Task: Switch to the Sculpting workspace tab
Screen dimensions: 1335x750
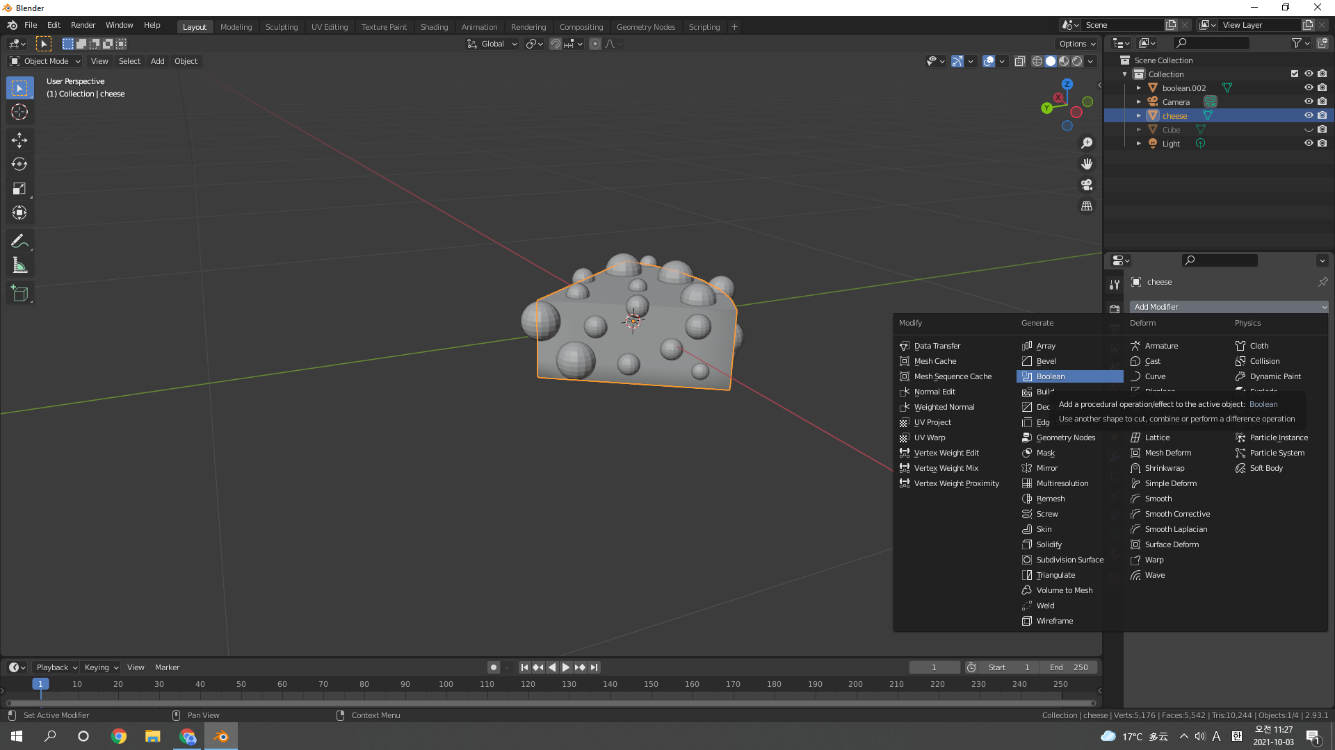Action: [x=281, y=27]
